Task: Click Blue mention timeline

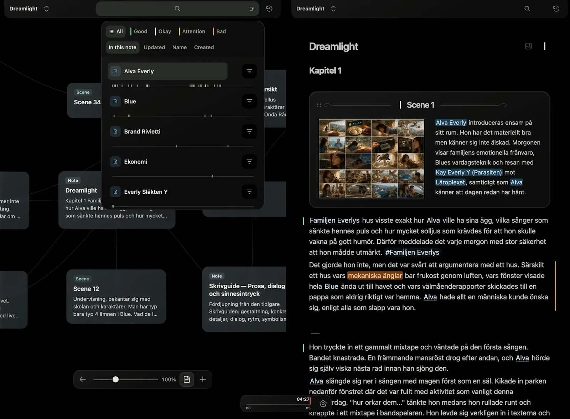Action: (183, 116)
